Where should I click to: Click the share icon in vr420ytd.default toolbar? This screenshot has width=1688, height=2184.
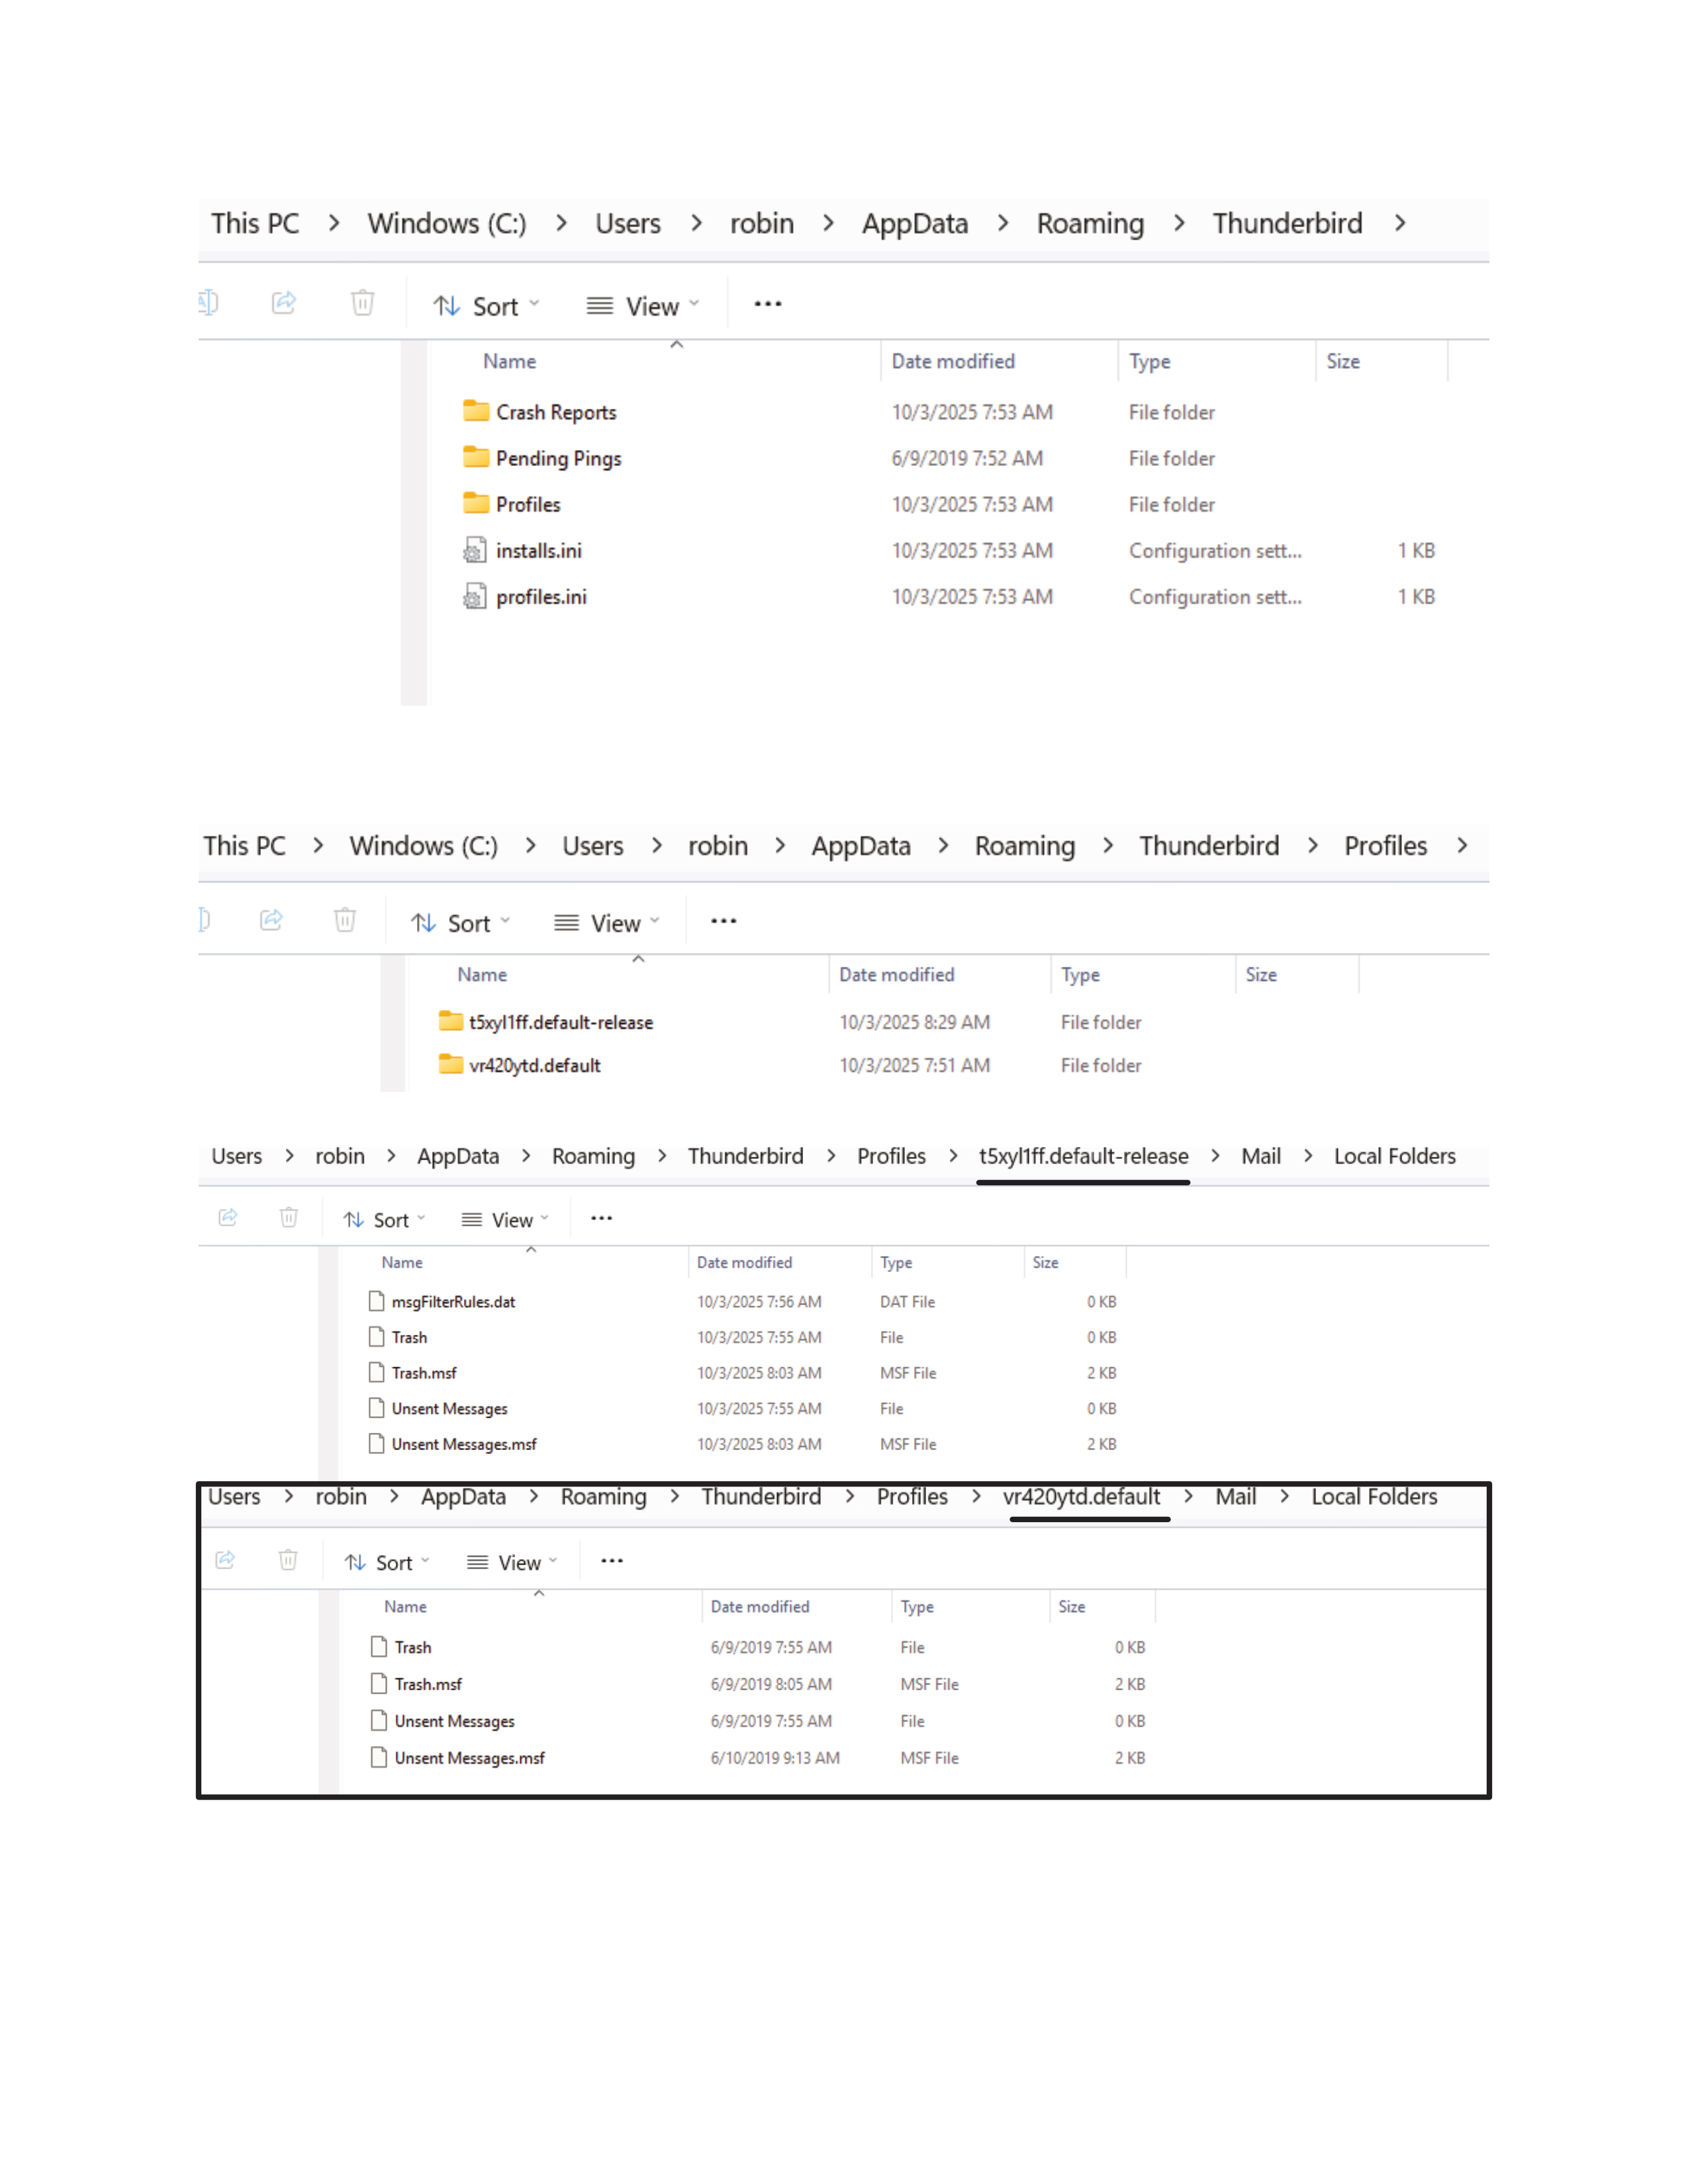(226, 1560)
